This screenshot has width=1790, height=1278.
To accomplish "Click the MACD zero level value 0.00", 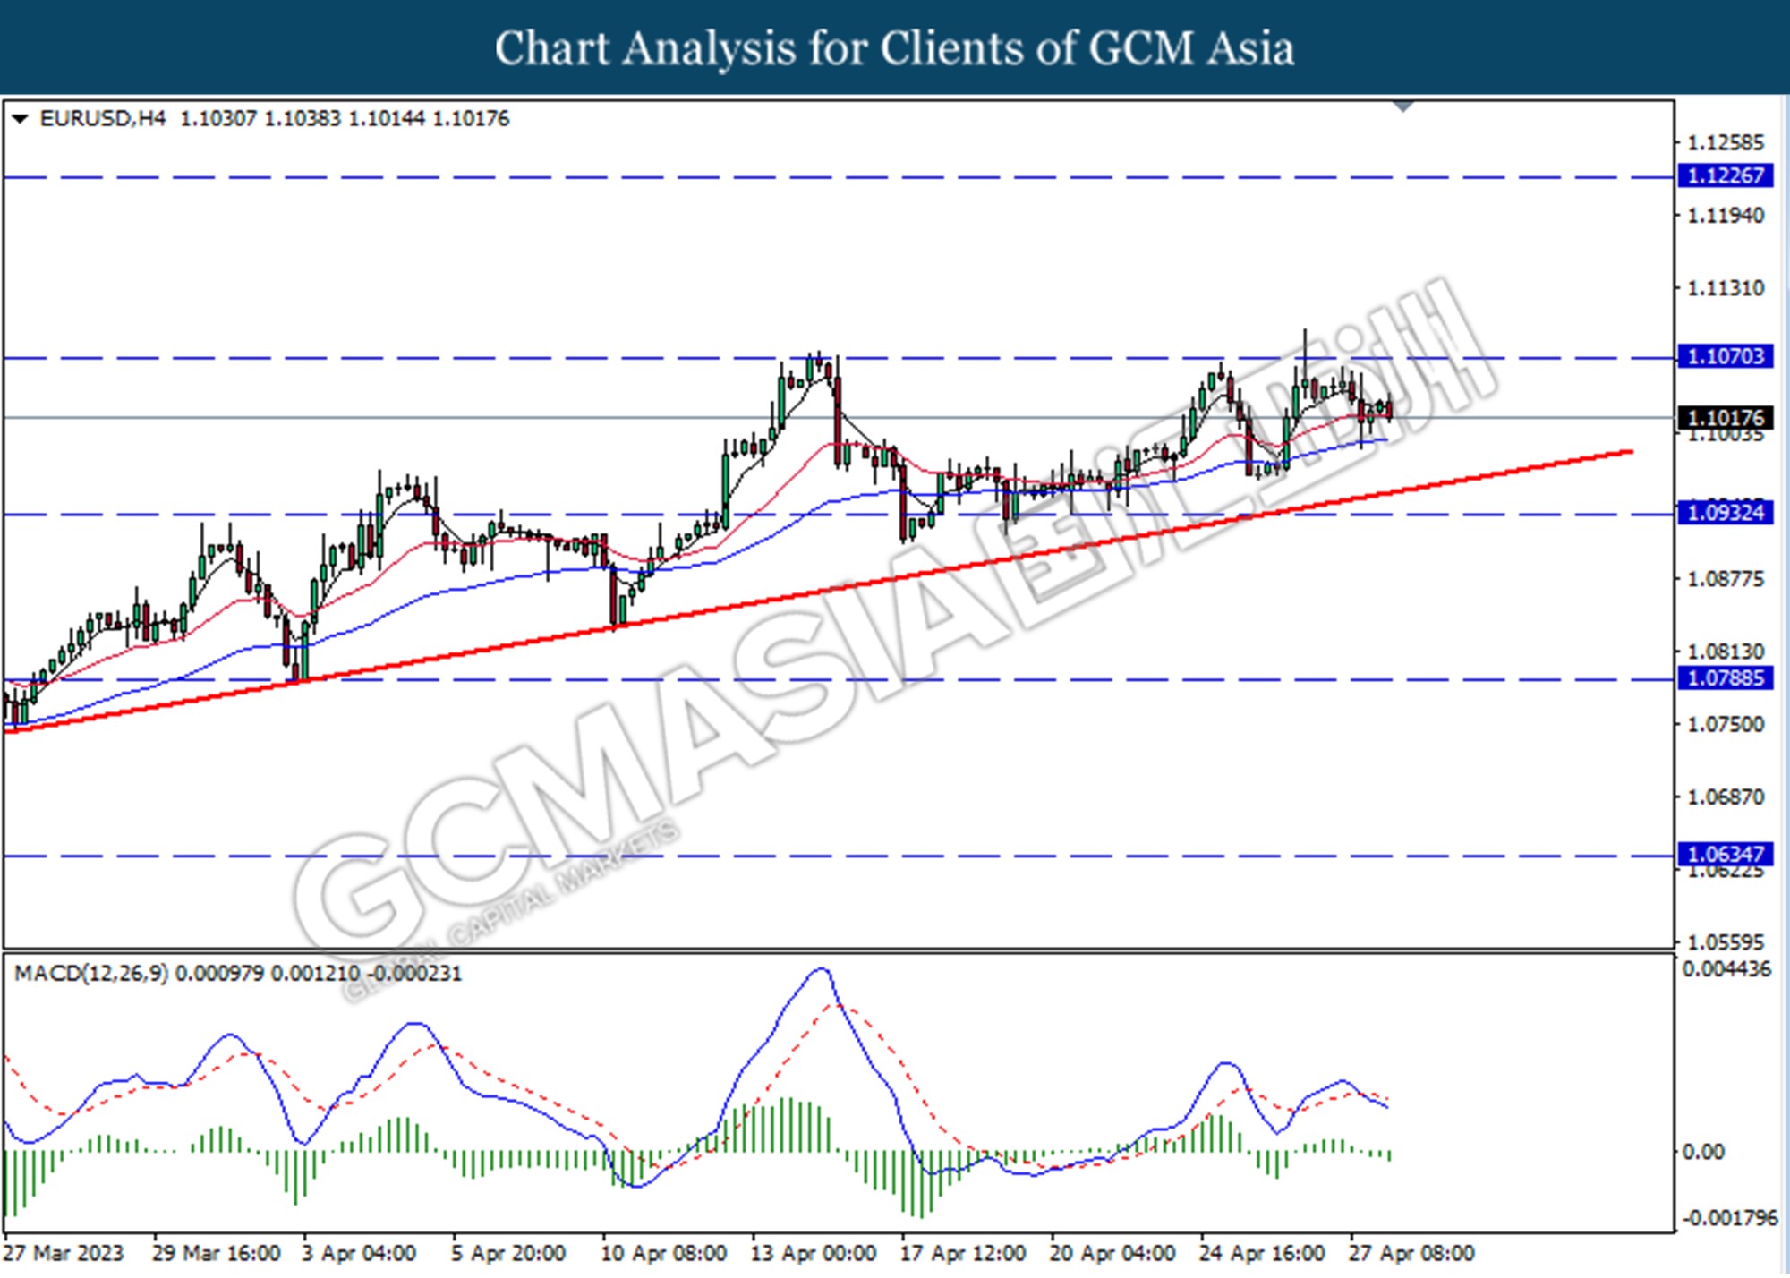I will click(x=1703, y=1152).
